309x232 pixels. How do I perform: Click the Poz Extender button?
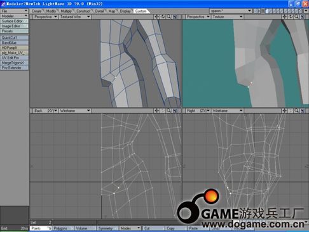(x=15, y=68)
